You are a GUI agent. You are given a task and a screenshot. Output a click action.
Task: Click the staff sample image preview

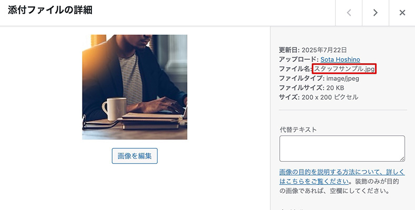pos(134,87)
